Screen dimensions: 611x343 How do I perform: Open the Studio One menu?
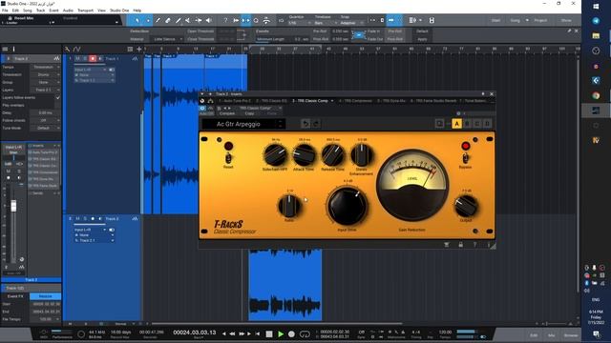click(119, 10)
